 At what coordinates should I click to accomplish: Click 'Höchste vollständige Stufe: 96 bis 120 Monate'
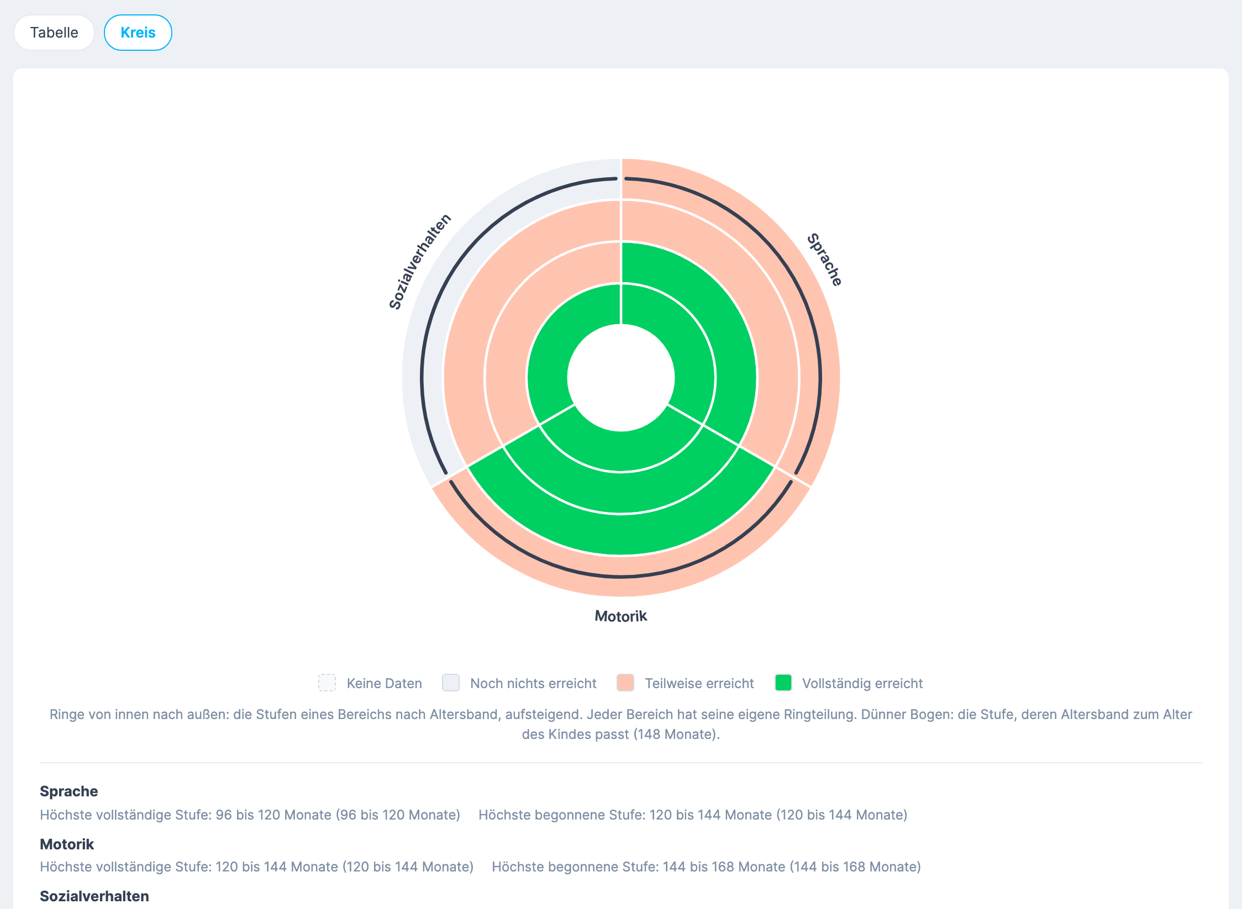tap(250, 815)
